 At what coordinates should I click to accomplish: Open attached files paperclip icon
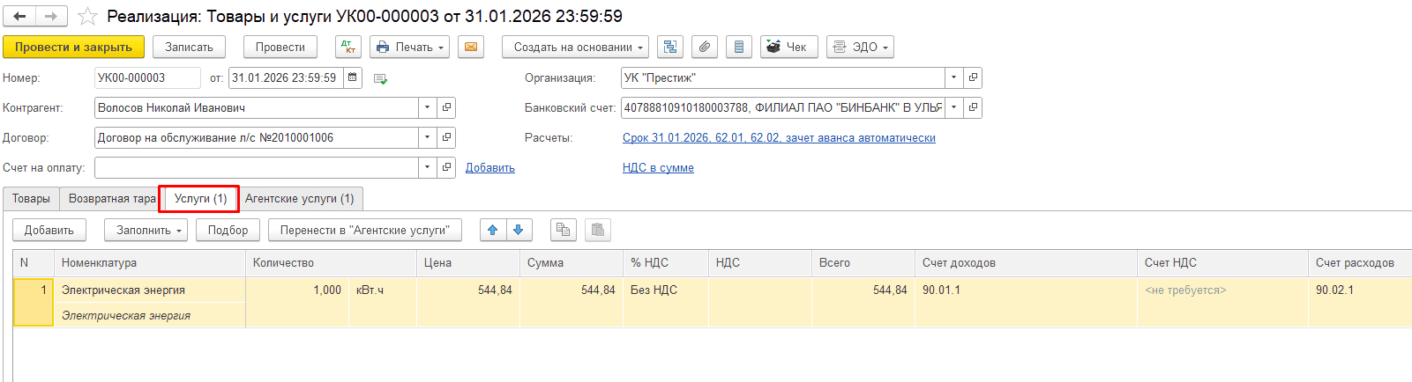pyautogui.click(x=705, y=47)
